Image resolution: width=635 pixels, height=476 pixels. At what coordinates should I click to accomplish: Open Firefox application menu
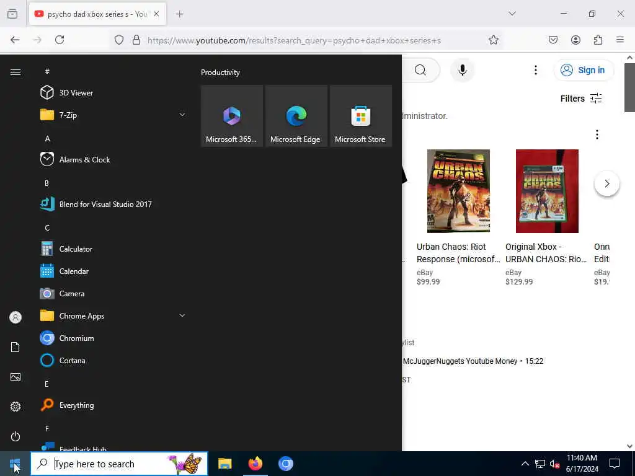pyautogui.click(x=620, y=40)
